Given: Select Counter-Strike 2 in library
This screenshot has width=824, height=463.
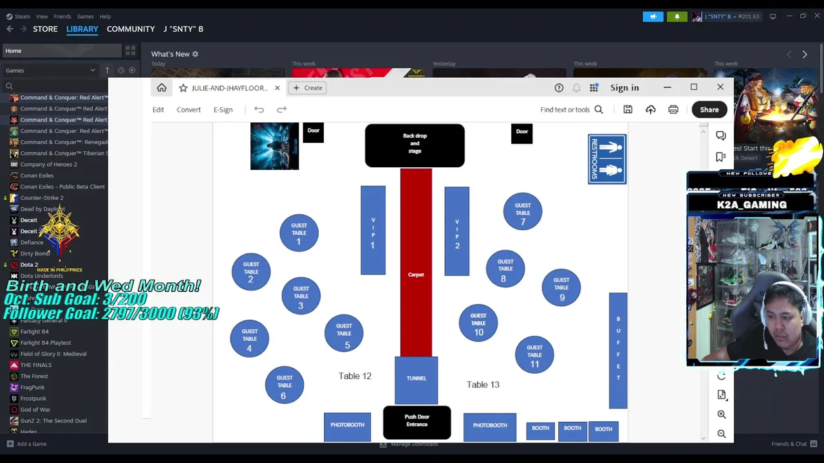Looking at the screenshot, I should click(x=42, y=197).
